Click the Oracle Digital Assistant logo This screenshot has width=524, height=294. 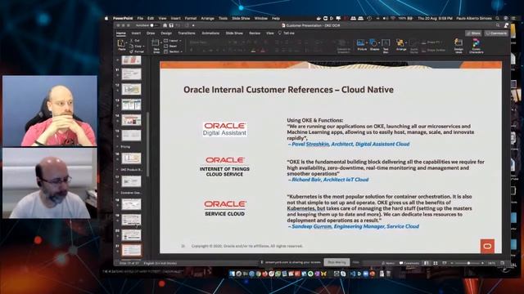click(225, 129)
